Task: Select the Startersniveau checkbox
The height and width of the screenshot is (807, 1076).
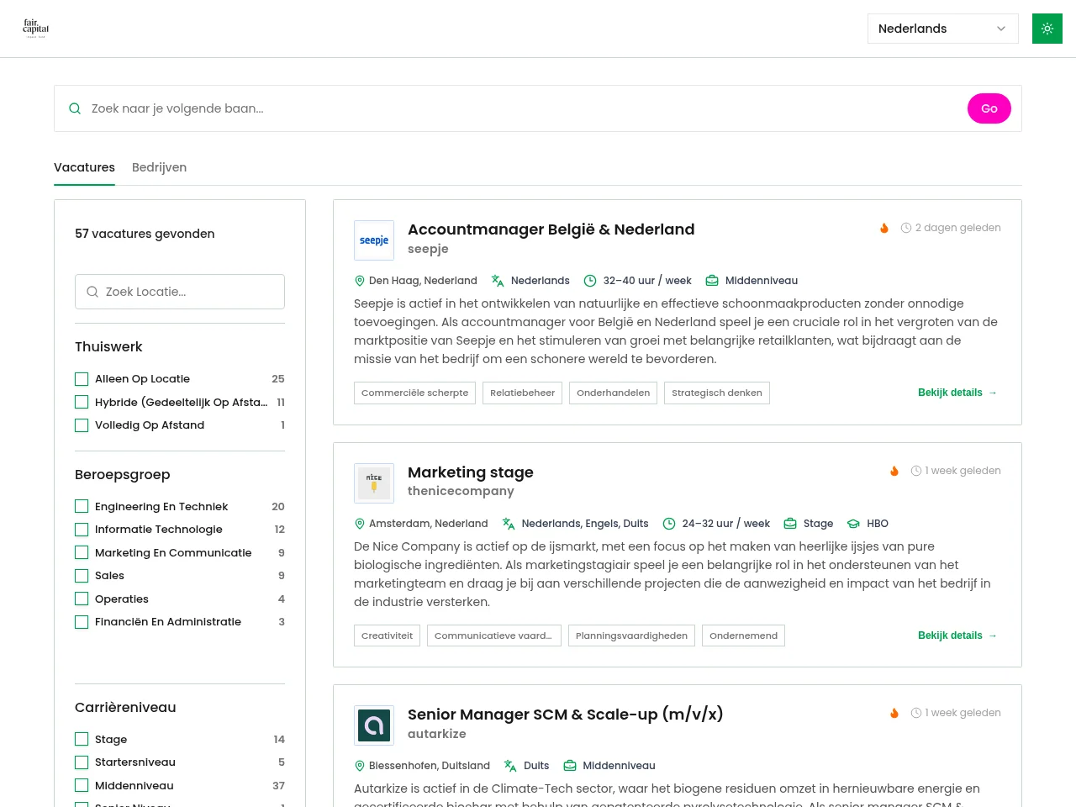Action: tap(82, 762)
